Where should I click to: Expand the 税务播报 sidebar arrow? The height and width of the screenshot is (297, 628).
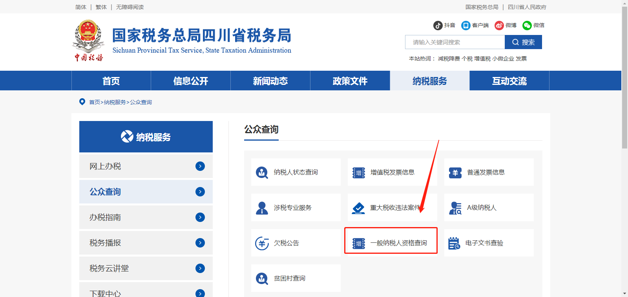pos(200,243)
